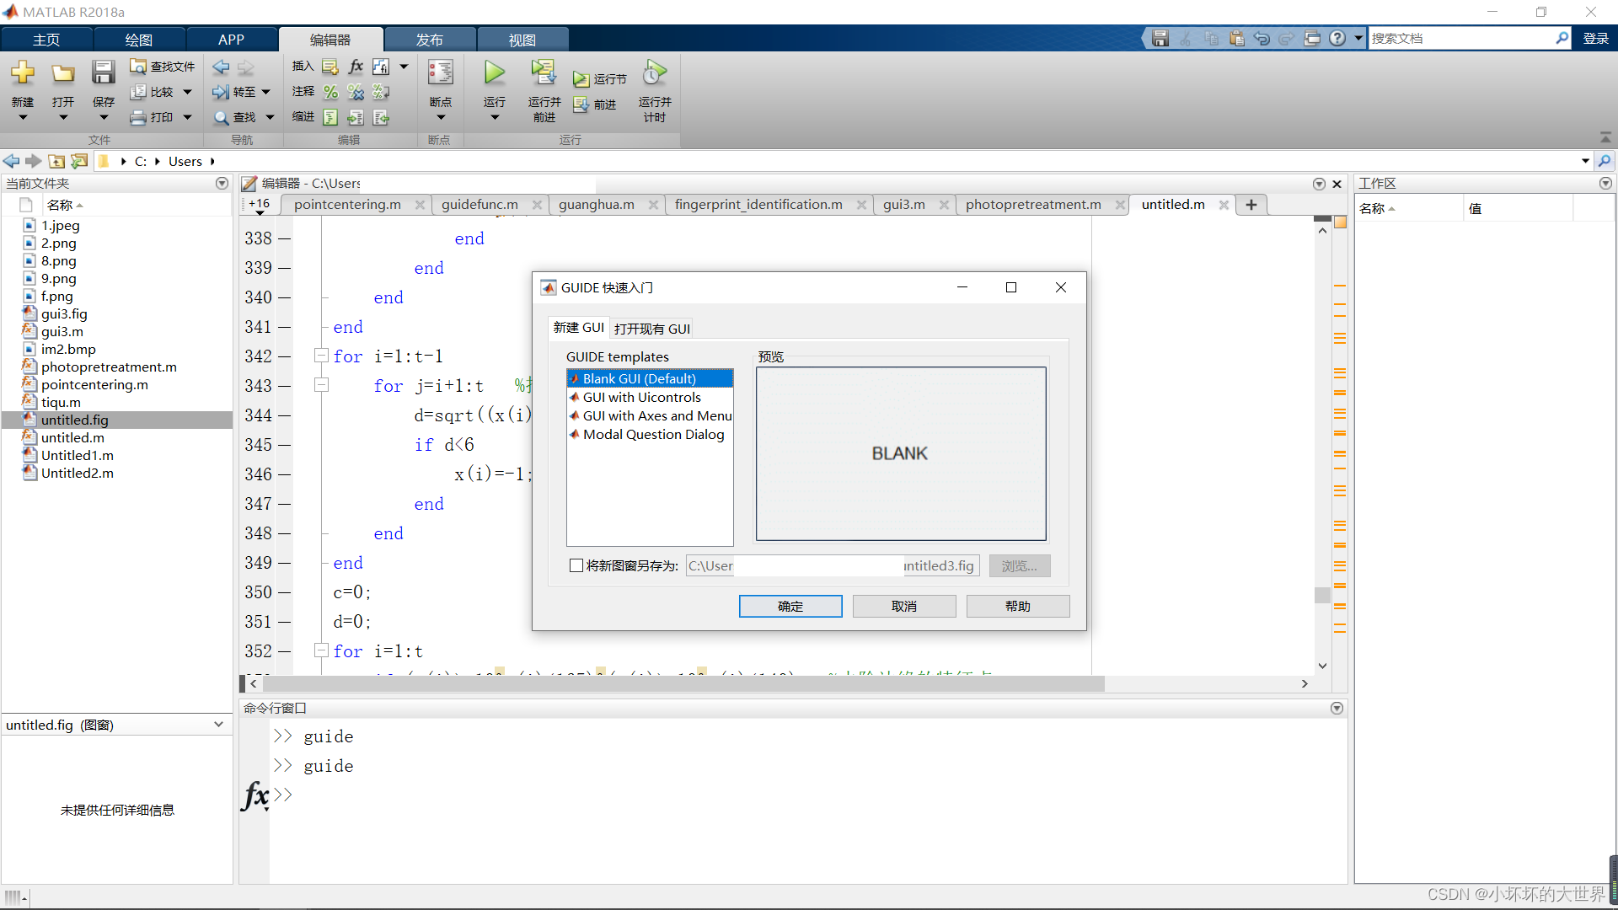Expand the +16 hidden tabs dropdown
1618x910 pixels.
point(260,205)
